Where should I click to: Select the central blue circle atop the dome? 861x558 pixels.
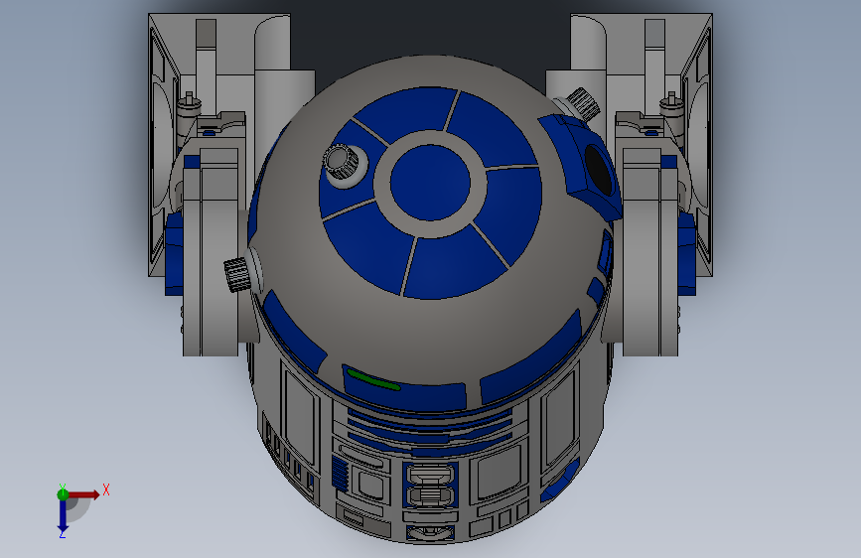coord(430,183)
